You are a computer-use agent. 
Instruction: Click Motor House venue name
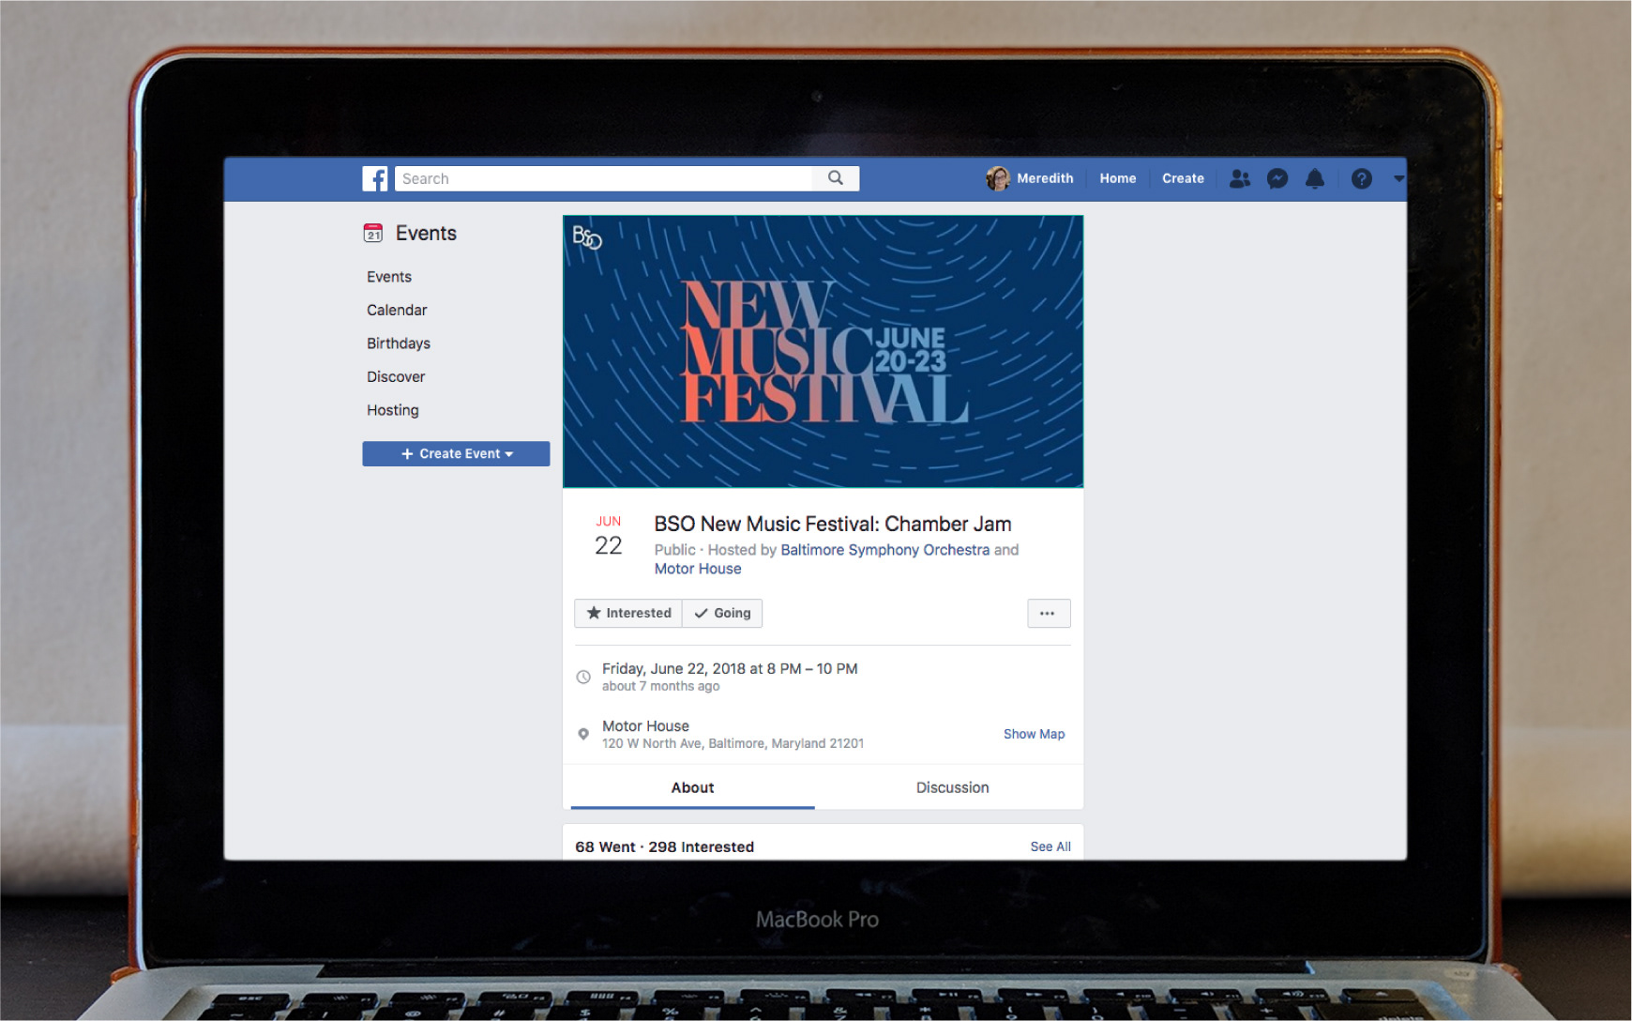[x=645, y=725]
